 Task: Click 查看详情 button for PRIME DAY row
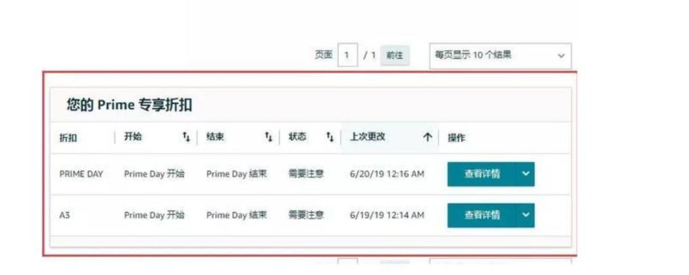[482, 174]
